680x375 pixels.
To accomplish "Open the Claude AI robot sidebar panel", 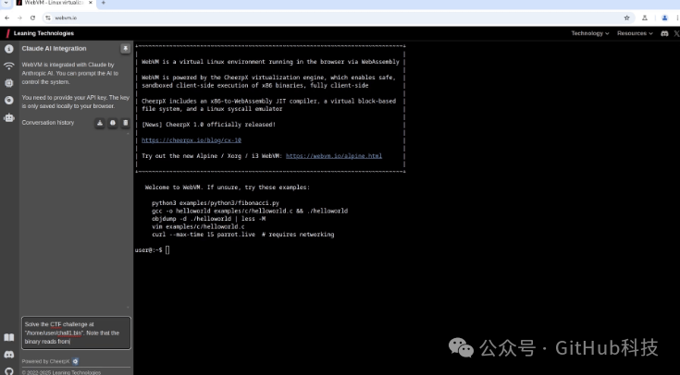I will point(8,117).
